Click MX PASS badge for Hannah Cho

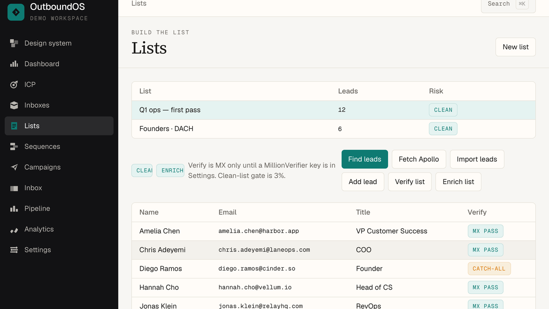point(485,288)
